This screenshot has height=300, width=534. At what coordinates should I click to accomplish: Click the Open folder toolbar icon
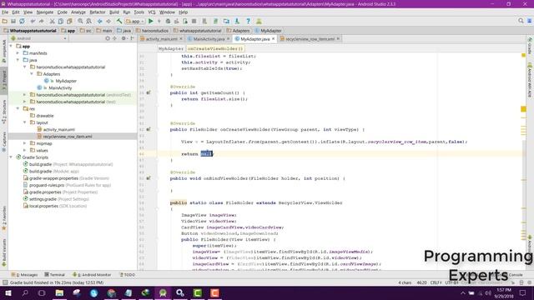pos(5,21)
